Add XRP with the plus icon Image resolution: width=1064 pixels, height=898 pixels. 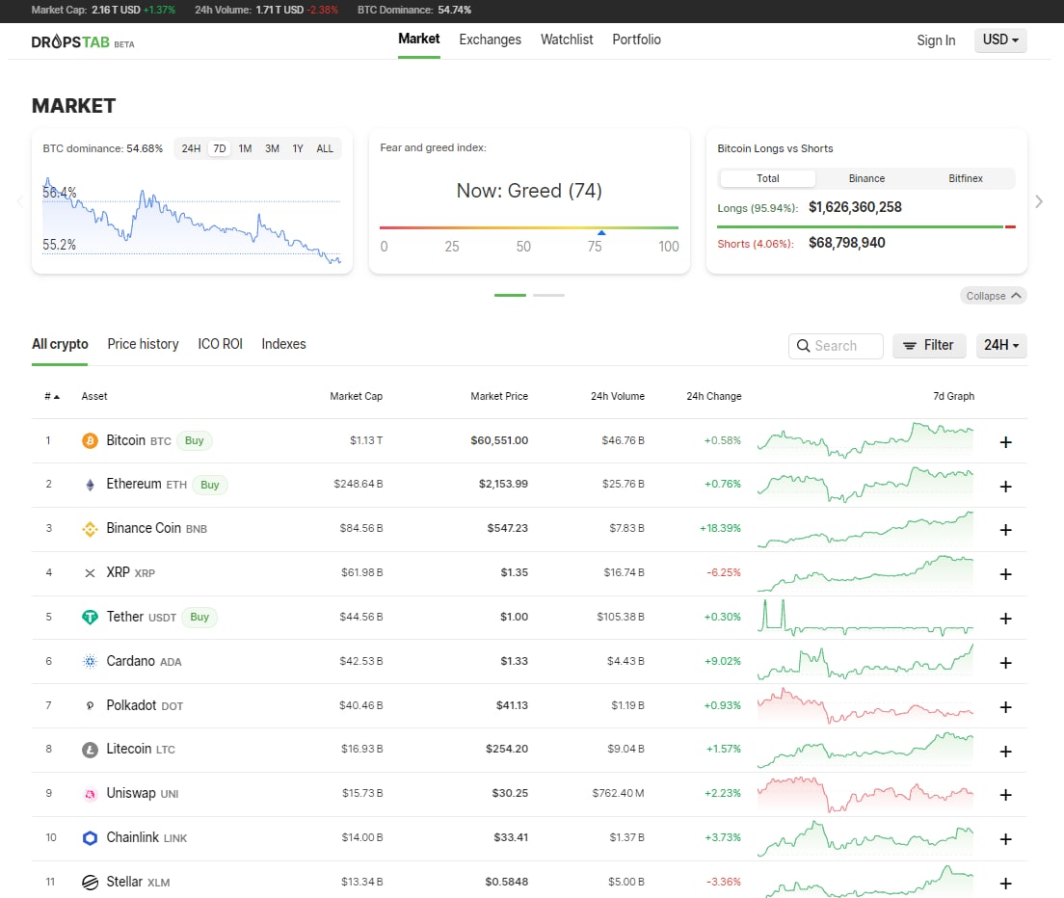[x=1005, y=574]
